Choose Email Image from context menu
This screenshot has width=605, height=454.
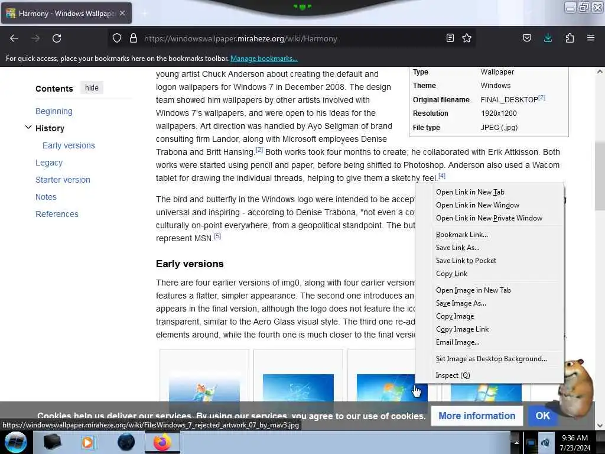pyautogui.click(x=489, y=342)
